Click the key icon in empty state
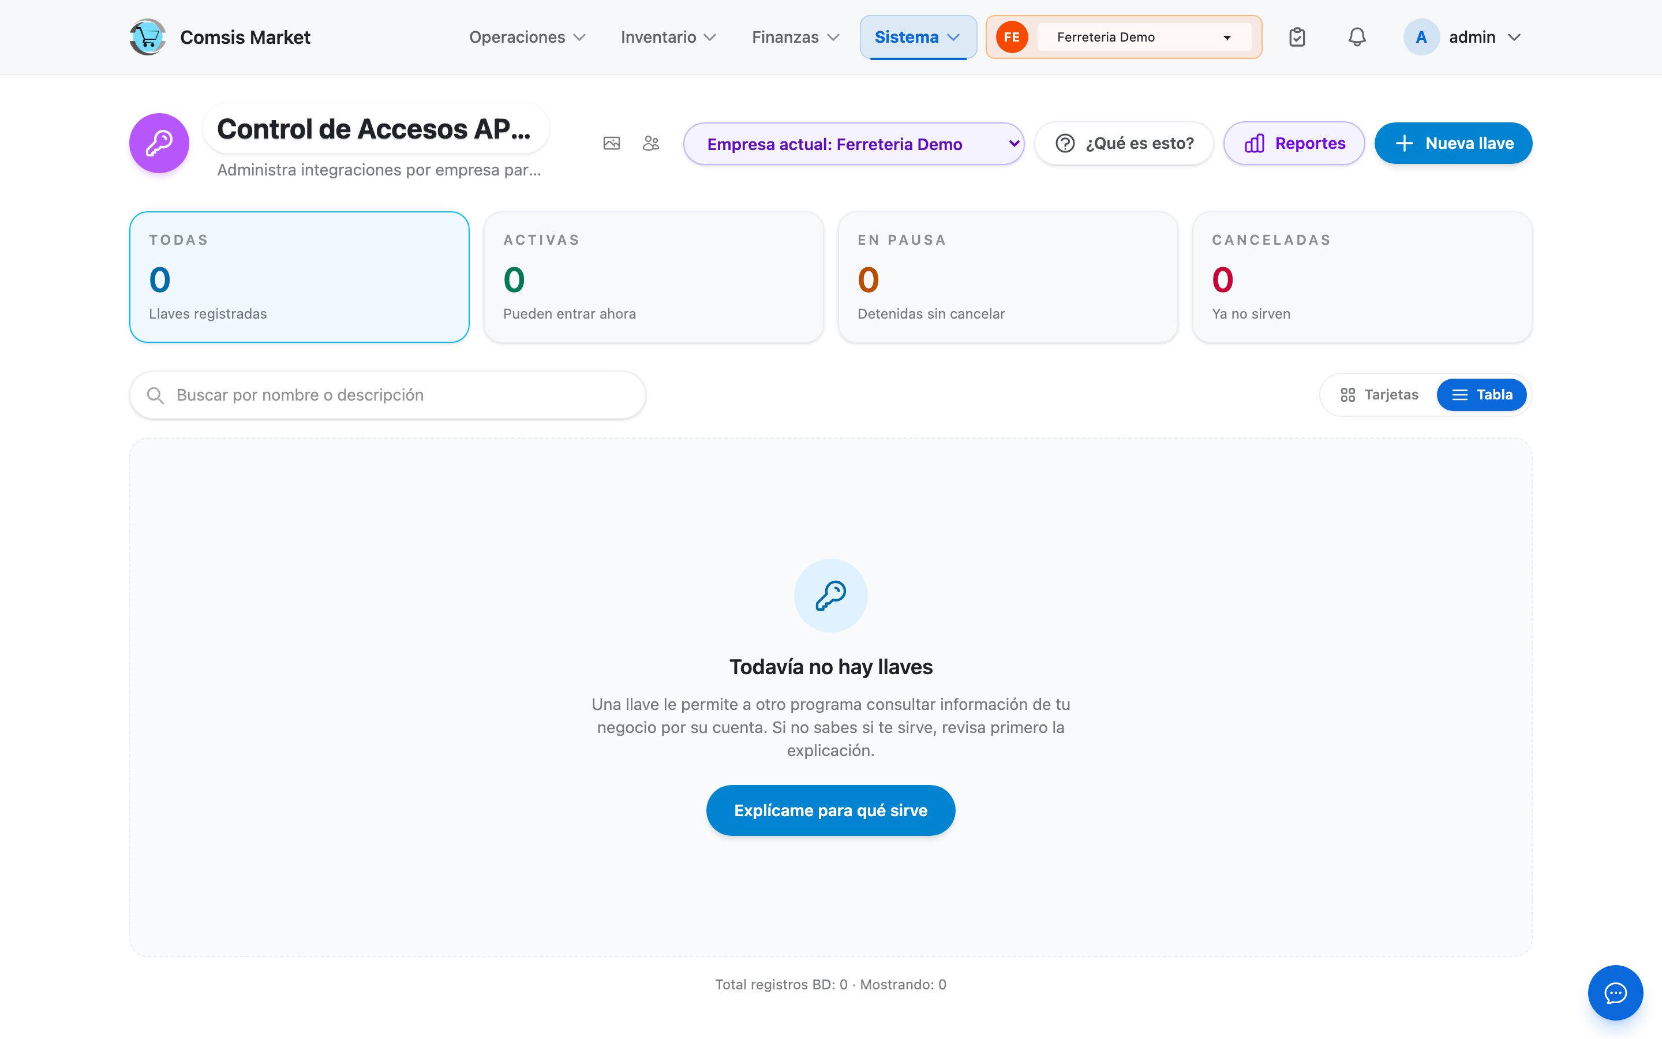The width and height of the screenshot is (1662, 1039). (831, 595)
